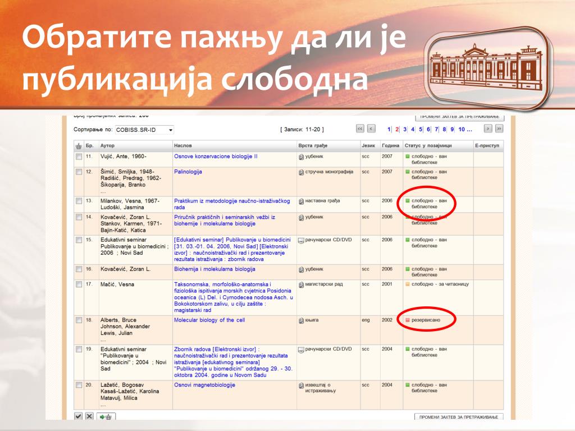Open results page 10
575x431 pixels.
462,130
